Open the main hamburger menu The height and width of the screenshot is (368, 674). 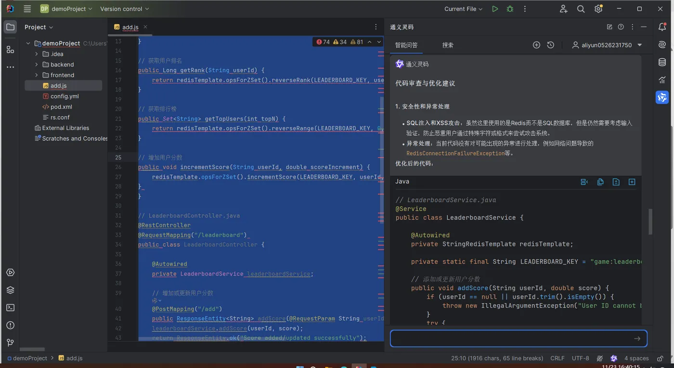tap(27, 9)
